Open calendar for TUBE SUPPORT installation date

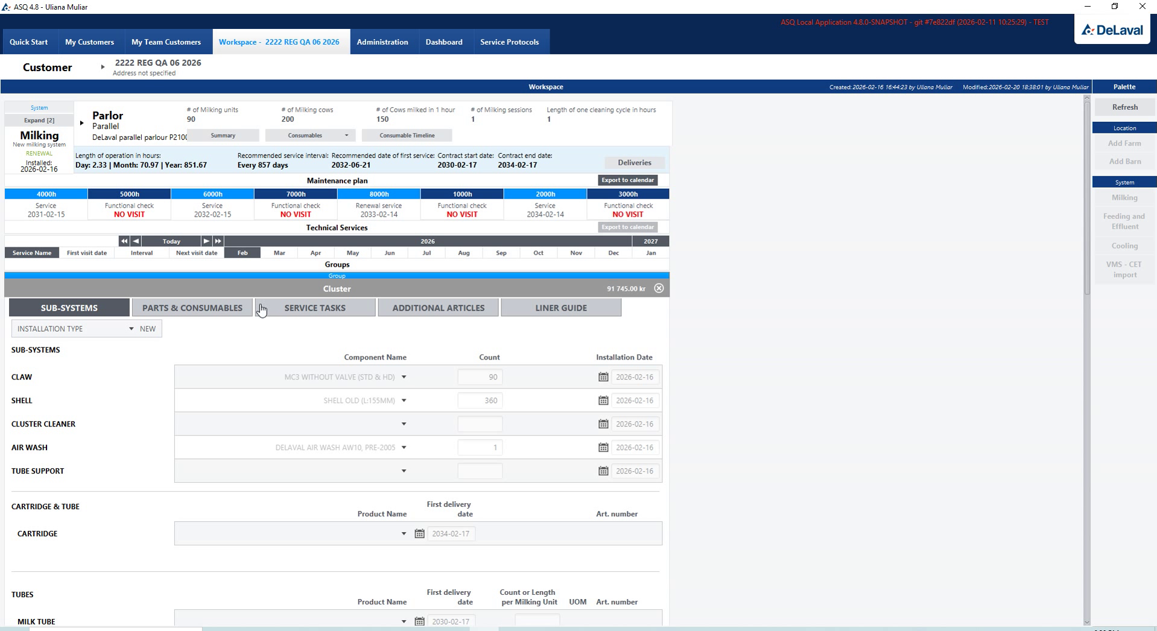[x=603, y=471]
